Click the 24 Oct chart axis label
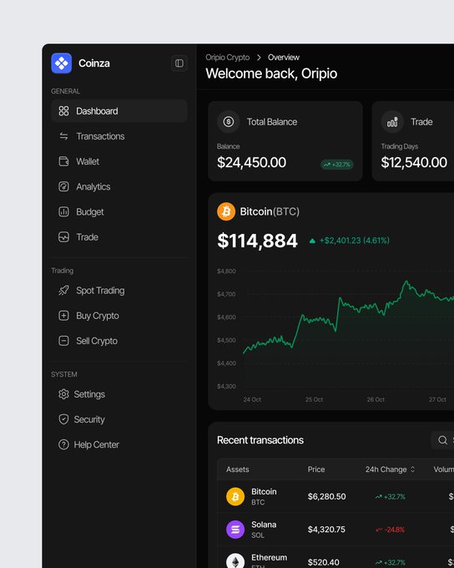454x568 pixels. [x=252, y=399]
